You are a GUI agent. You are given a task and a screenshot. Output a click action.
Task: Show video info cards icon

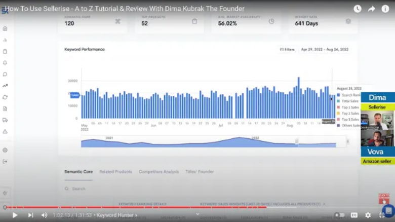click(385, 9)
